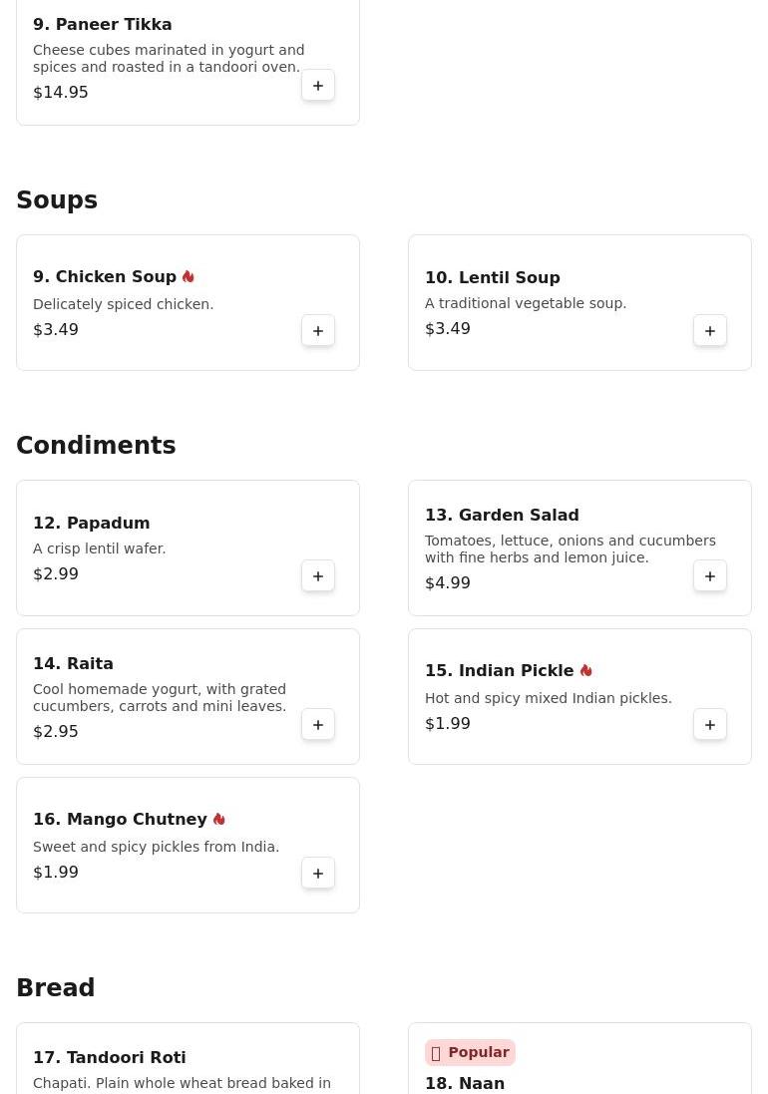Image resolution: width=768 pixels, height=1094 pixels.
Task: Add Indian Pickle with plus button
Action: click(710, 725)
